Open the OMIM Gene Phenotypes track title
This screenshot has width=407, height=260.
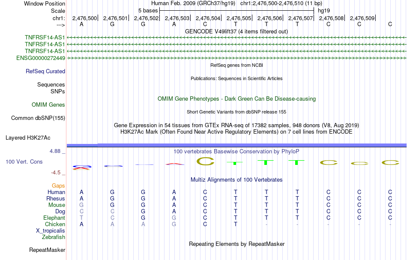pos(237,99)
